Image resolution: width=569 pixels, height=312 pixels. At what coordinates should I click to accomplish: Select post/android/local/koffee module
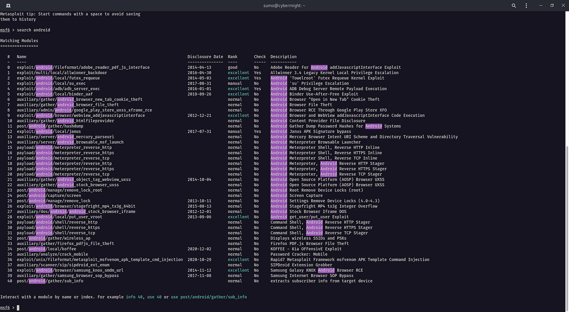click(x=46, y=249)
